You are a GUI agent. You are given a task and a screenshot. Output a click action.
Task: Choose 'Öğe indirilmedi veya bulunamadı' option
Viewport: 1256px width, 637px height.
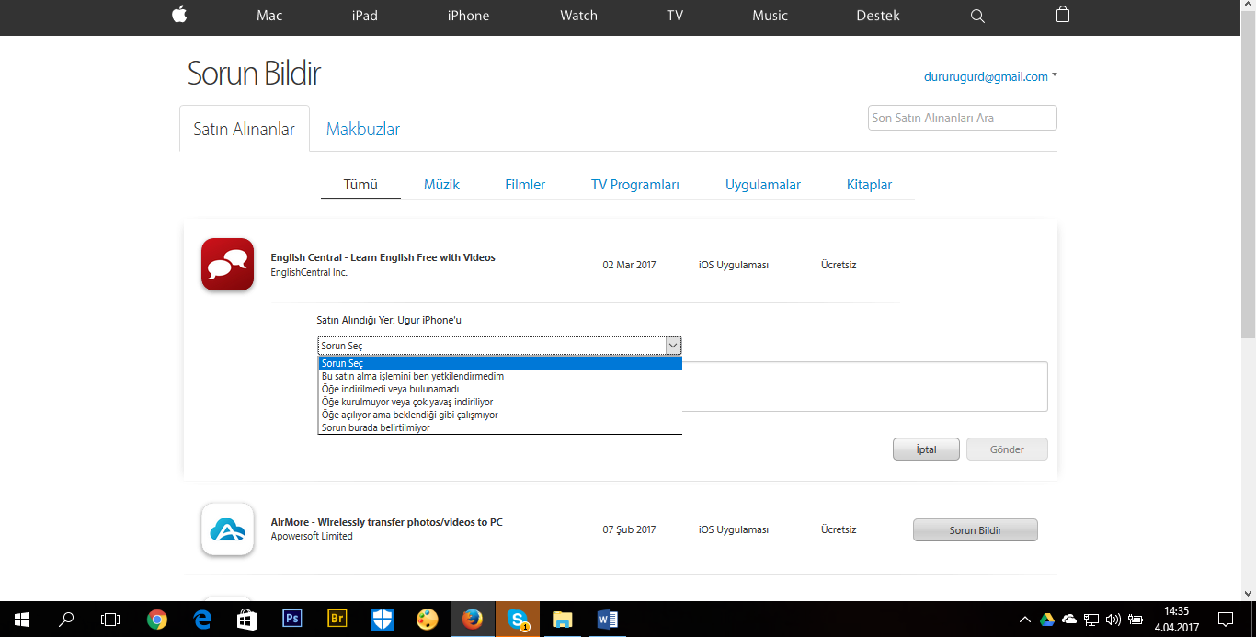pyautogui.click(x=500, y=389)
